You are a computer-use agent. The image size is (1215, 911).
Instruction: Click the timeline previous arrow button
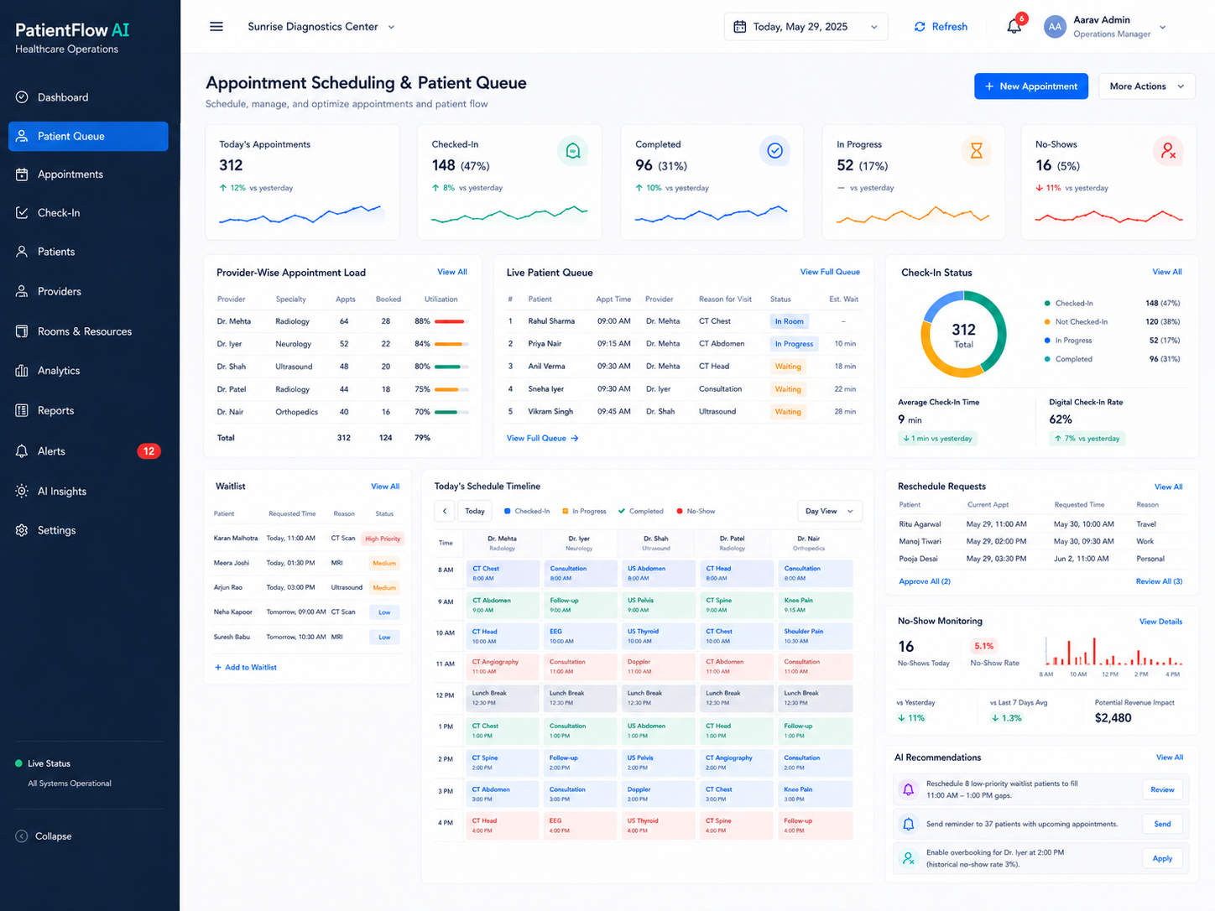(445, 511)
